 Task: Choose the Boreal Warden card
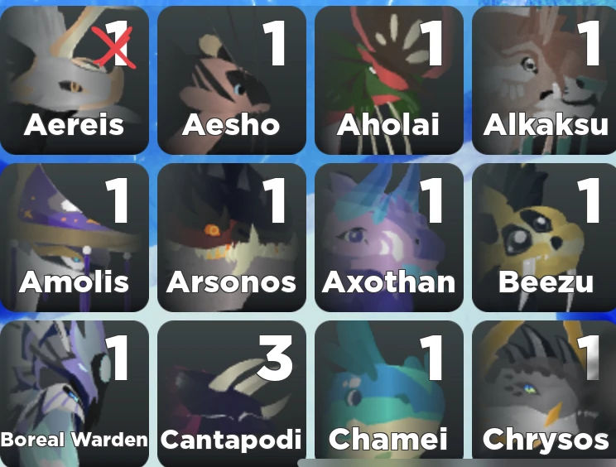point(75,393)
